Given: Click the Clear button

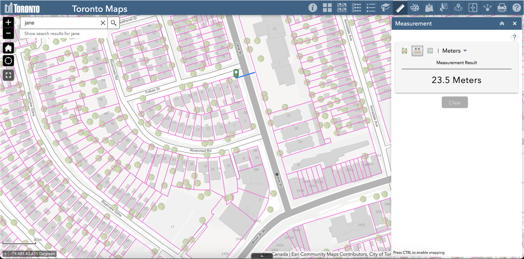Looking at the screenshot, I should pyautogui.click(x=454, y=103).
